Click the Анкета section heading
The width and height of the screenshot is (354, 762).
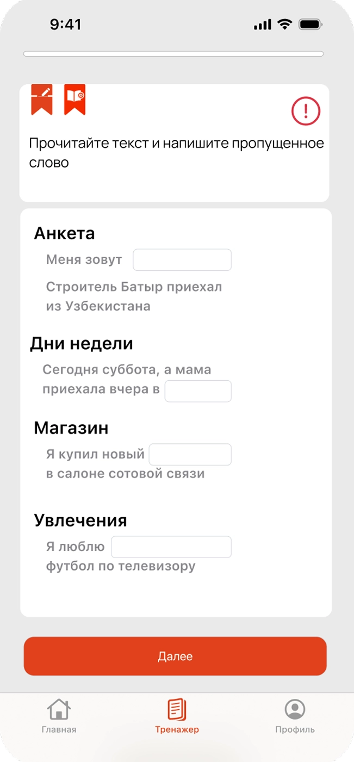pyautogui.click(x=65, y=233)
